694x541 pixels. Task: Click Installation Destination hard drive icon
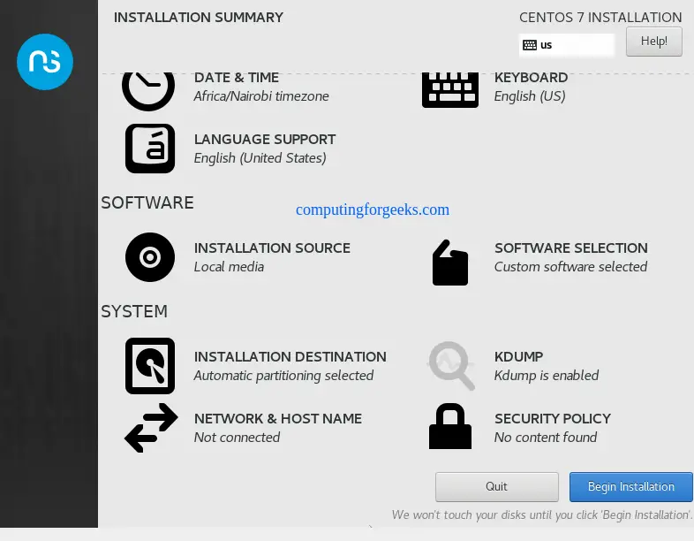coord(150,366)
